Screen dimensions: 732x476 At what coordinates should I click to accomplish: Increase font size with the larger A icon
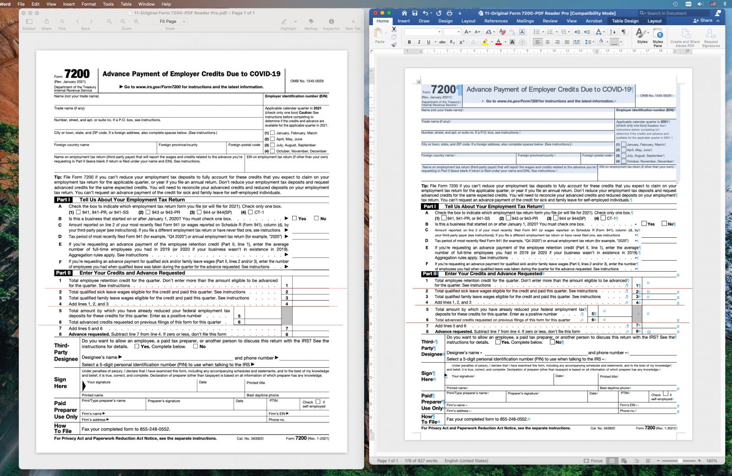tap(467, 32)
